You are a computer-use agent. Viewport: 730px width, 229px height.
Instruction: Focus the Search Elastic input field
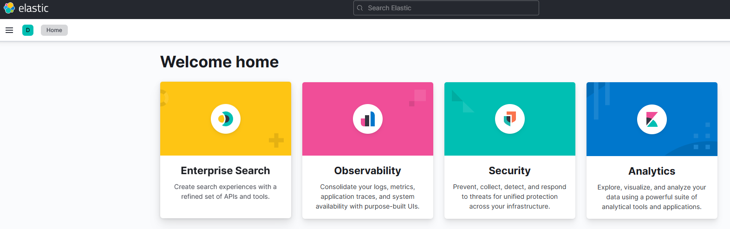click(446, 8)
